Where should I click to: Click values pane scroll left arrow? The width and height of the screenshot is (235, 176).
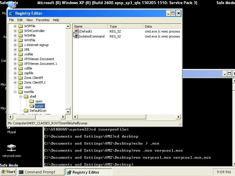tap(75, 117)
